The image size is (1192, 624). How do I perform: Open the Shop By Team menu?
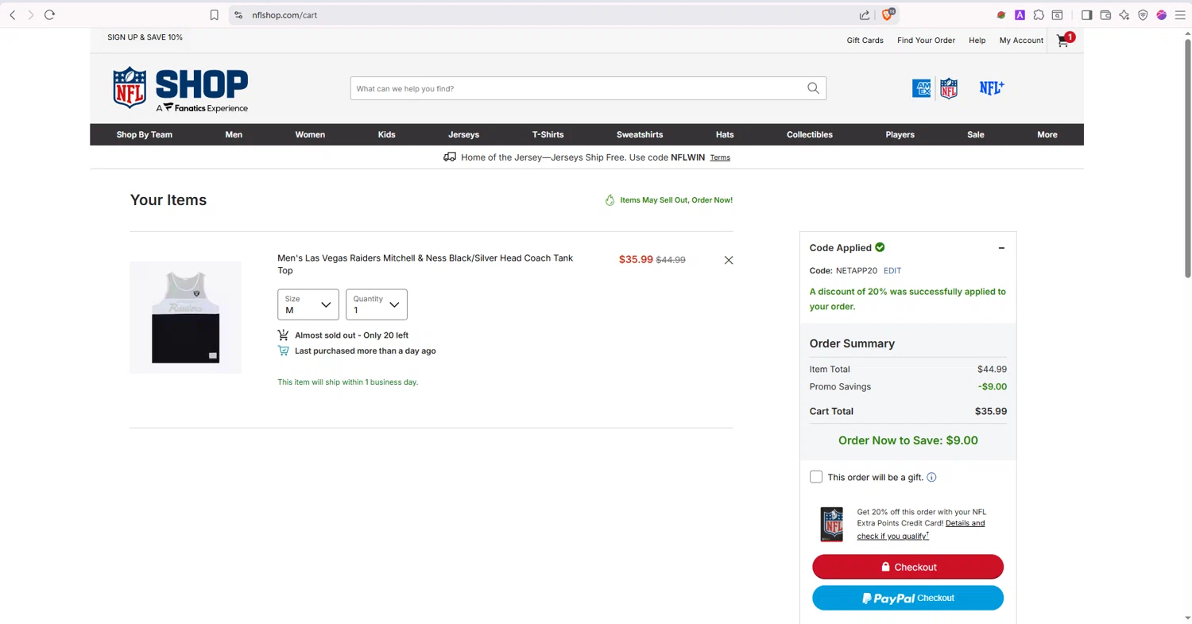click(x=145, y=134)
